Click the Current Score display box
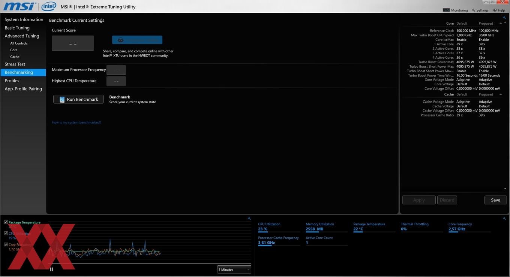 (x=73, y=43)
